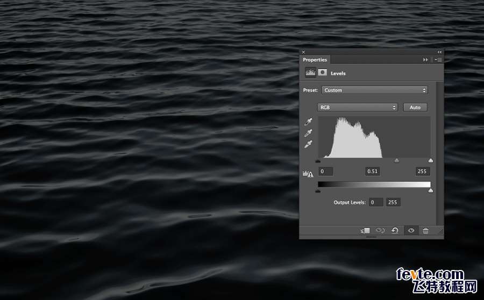This screenshot has height=300, width=484.
Task: Click the clip to layer icon
Action: click(x=366, y=230)
